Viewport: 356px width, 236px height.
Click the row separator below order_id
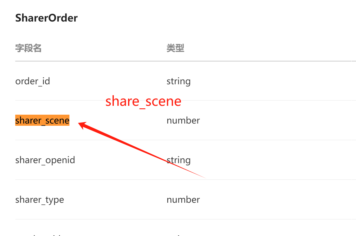(x=183, y=100)
